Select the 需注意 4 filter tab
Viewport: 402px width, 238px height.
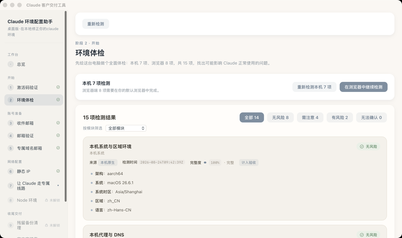coord(310,117)
